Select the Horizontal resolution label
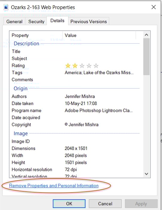Image resolution: width=162 pixels, height=210 pixels. [x=32, y=169]
